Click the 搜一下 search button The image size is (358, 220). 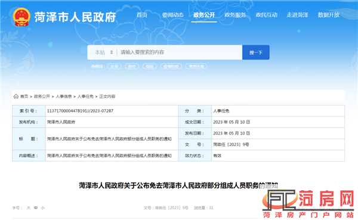point(256,52)
